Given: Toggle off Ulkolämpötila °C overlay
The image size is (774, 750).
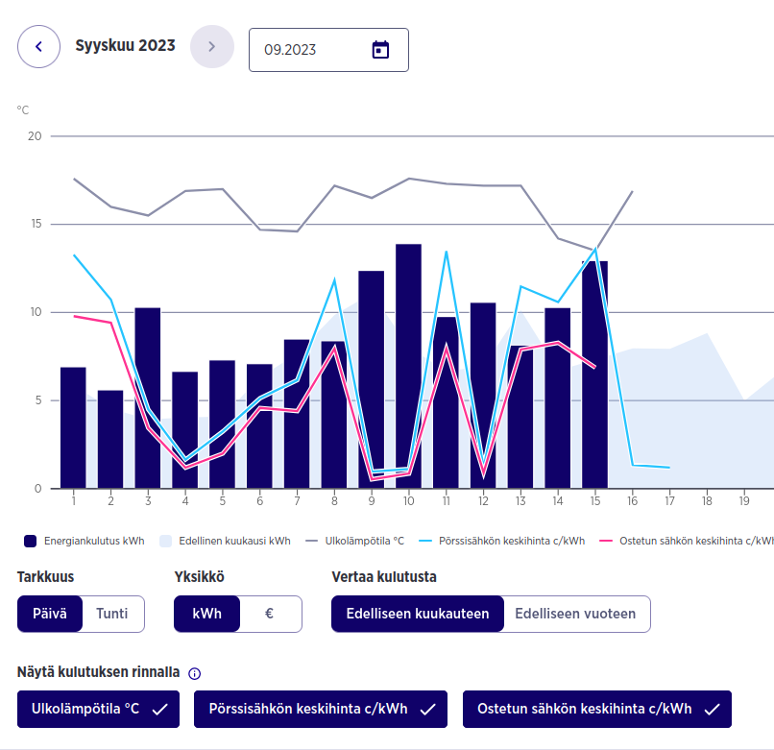Looking at the screenshot, I should [x=98, y=710].
